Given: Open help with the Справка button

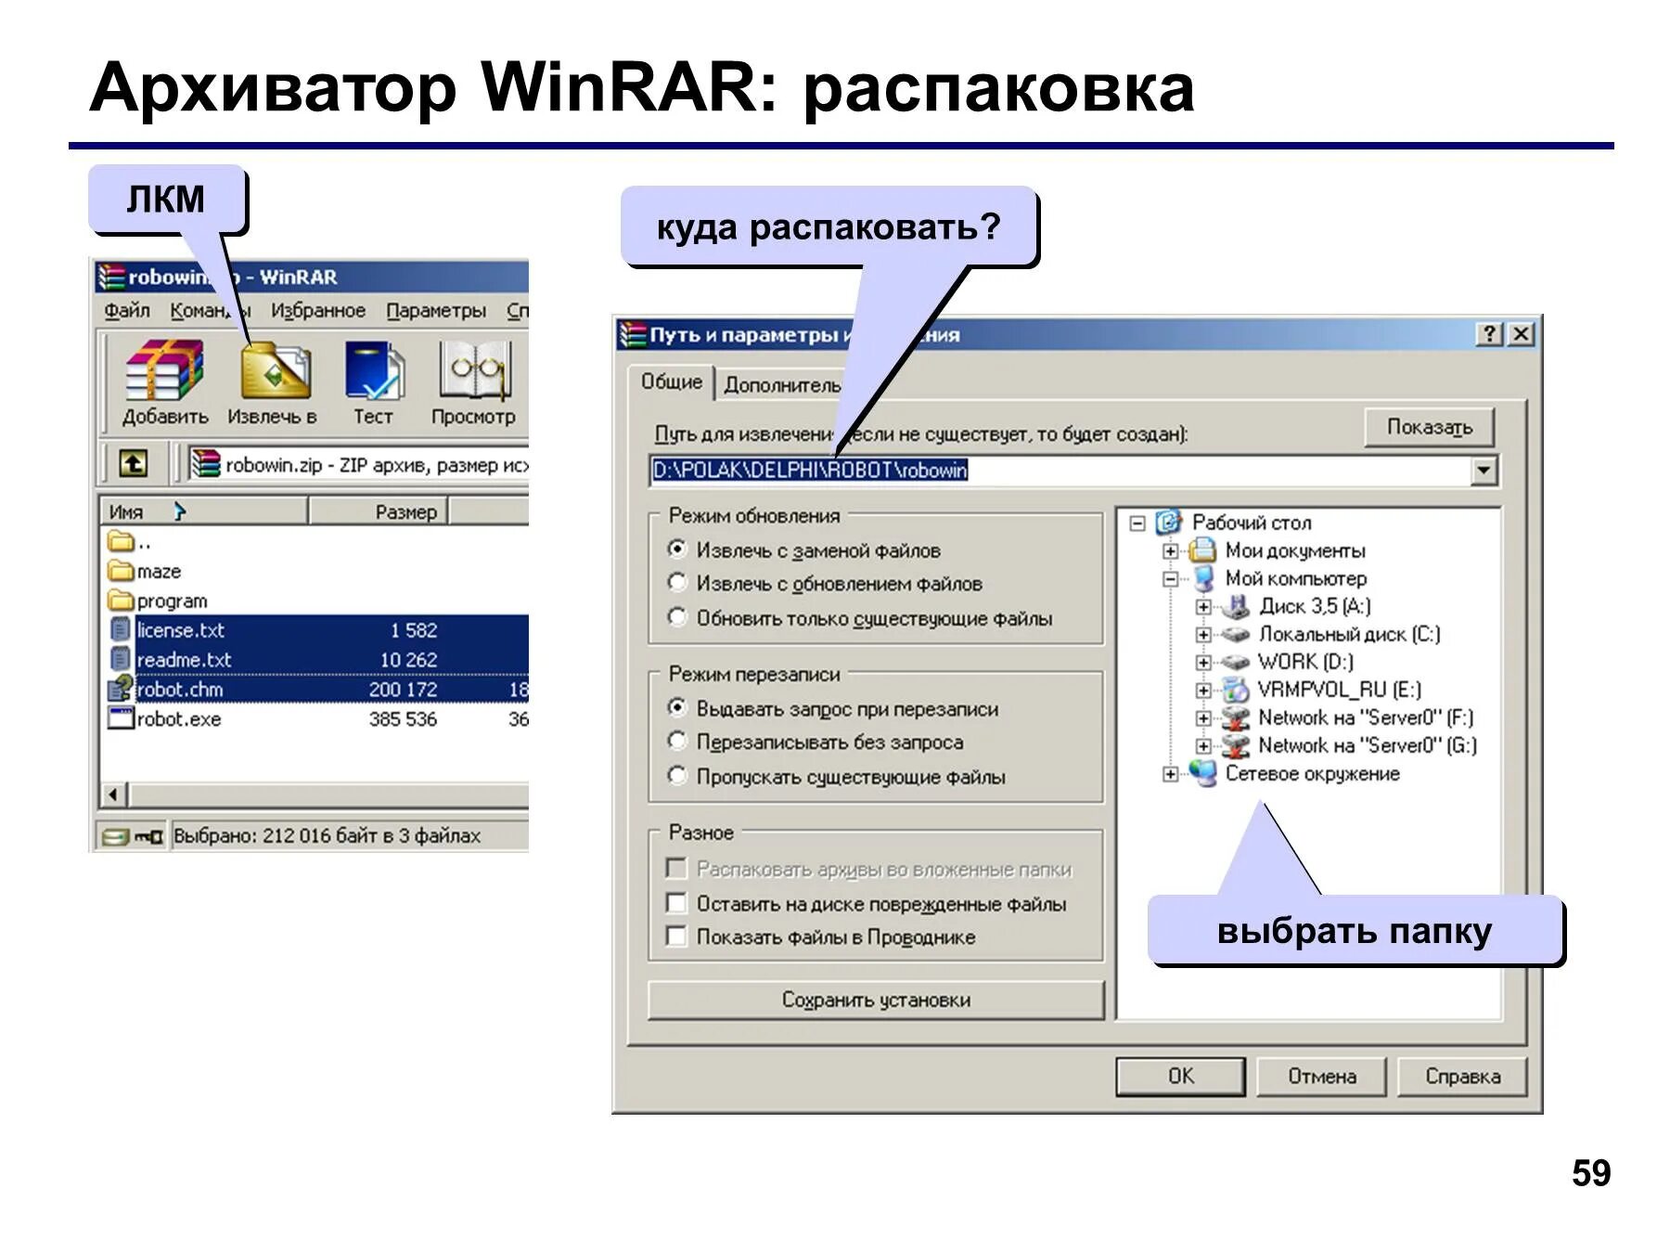Looking at the screenshot, I should pyautogui.click(x=1462, y=1076).
